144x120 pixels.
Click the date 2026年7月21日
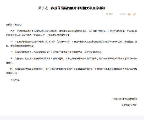tap(130, 105)
